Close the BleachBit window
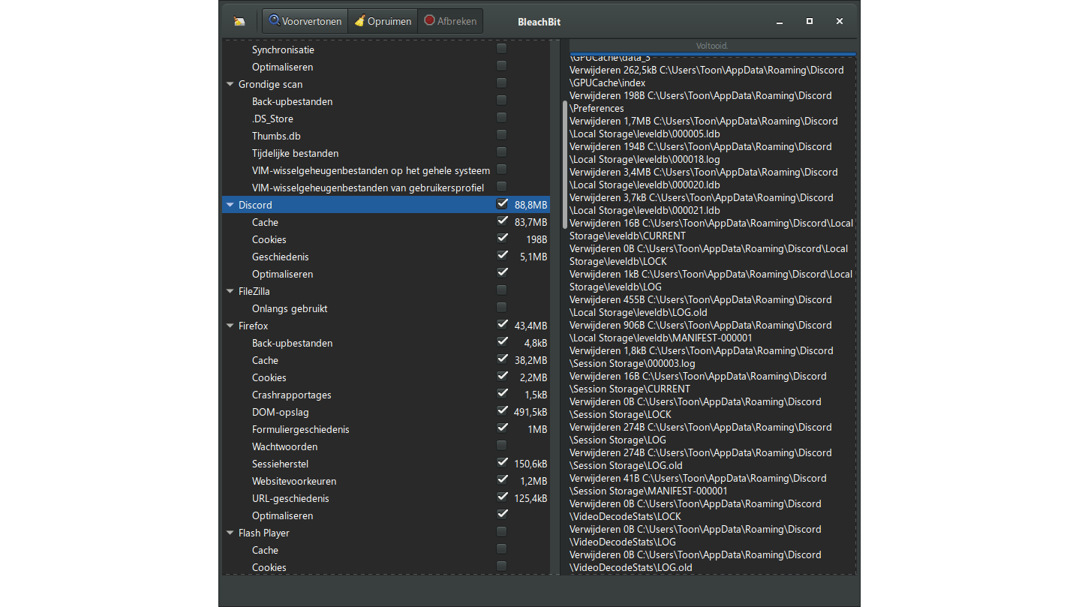Screen dimensions: 1079x607 click(x=840, y=22)
